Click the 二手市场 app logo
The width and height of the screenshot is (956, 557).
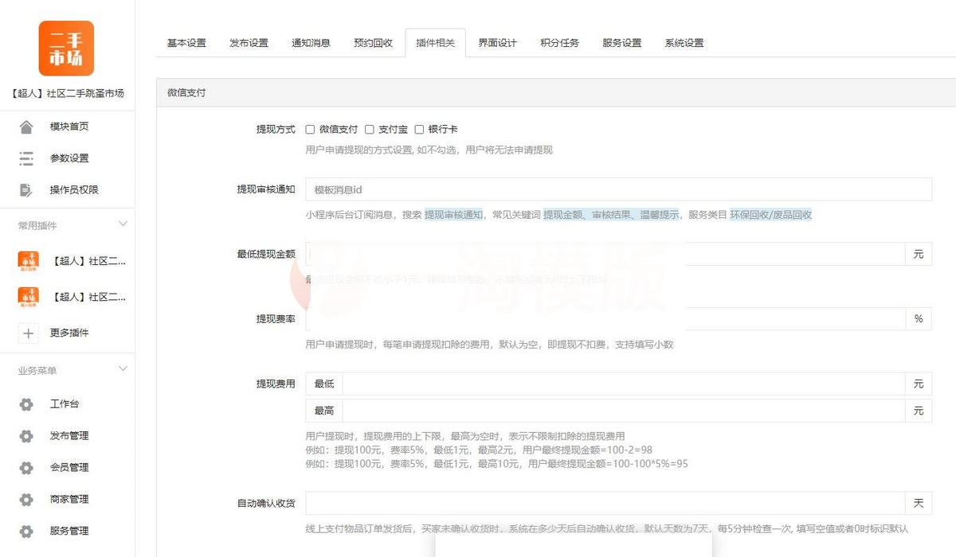tap(66, 48)
